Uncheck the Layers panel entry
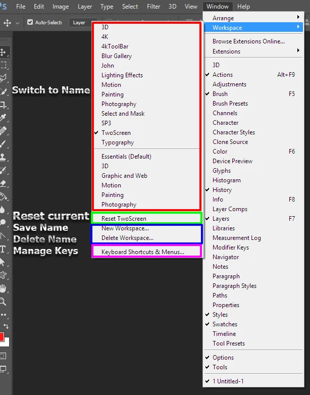The height and width of the screenshot is (395, 310). (x=253, y=218)
